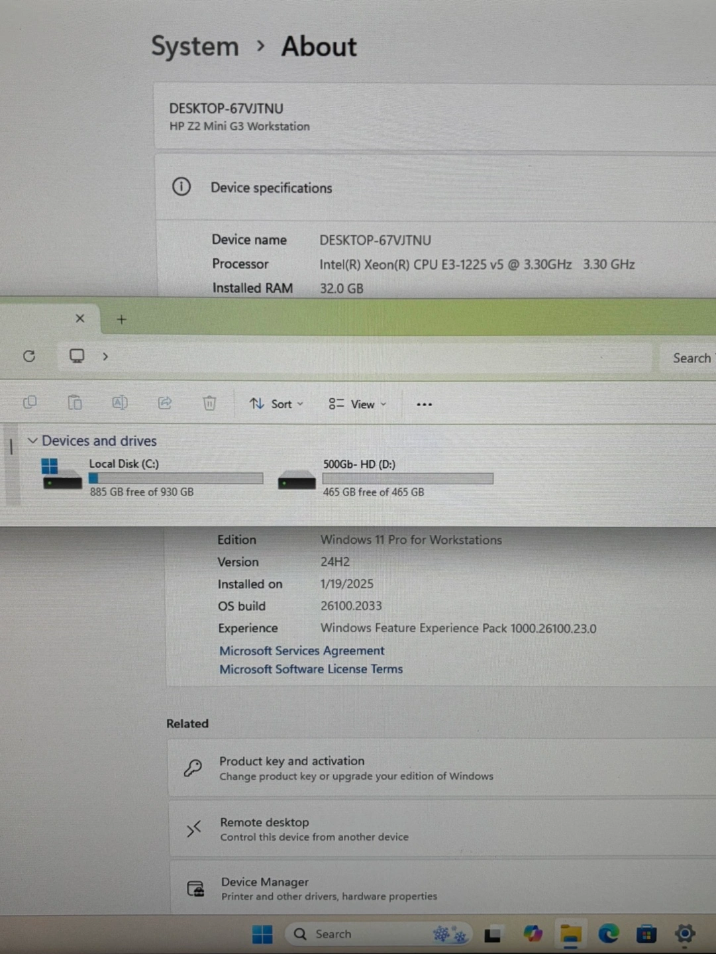Select the 500Gb- HD (D:) drive

385,478
